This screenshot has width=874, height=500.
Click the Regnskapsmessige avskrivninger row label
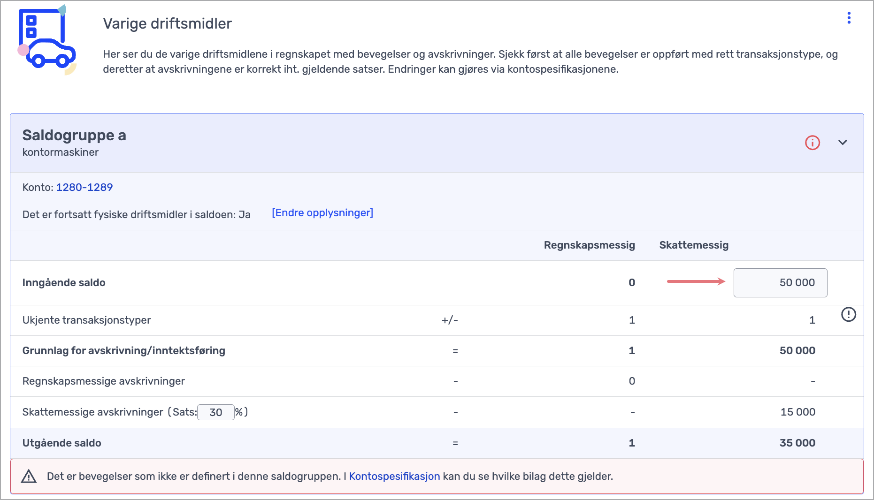point(104,381)
